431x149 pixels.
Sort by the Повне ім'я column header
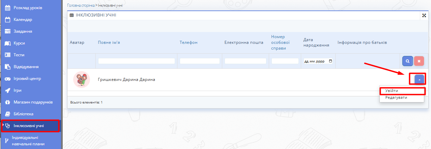coord(109,42)
